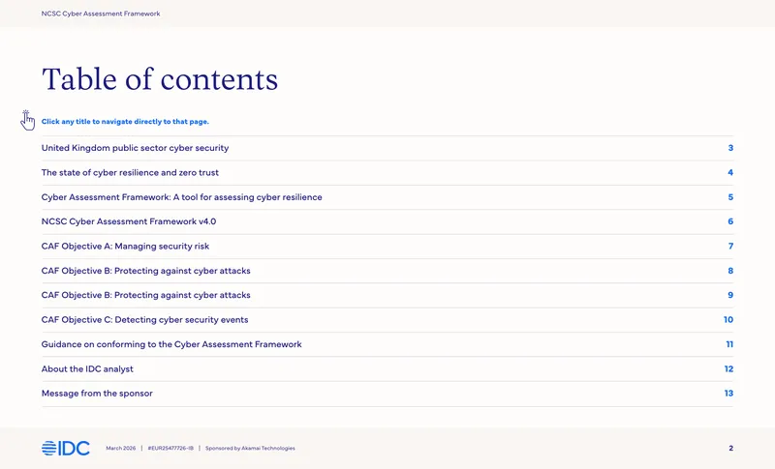Open 'Guidance on conforming to the Cyber Assessment Framework'
Viewport: 775px width, 469px height.
171,344
